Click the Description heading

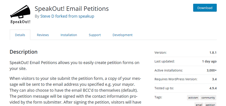click(x=23, y=52)
